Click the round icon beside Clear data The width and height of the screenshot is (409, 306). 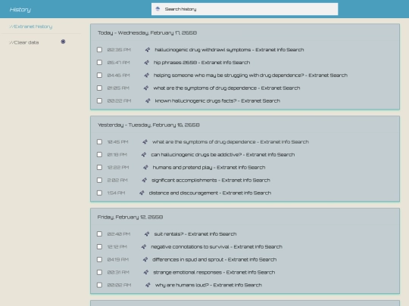(63, 42)
